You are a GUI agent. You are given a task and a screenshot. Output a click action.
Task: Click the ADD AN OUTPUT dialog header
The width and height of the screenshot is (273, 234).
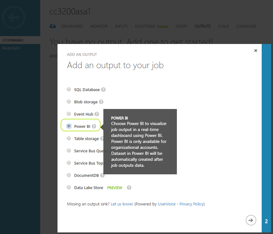(82, 55)
